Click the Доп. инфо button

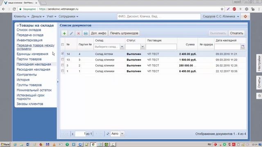pyautogui.click(x=99, y=33)
